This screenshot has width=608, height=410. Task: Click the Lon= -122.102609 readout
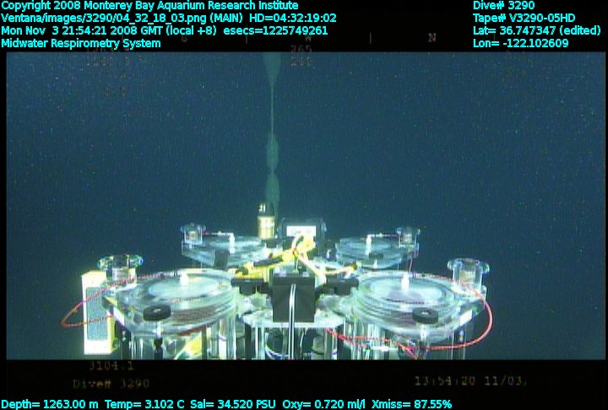pyautogui.click(x=521, y=43)
